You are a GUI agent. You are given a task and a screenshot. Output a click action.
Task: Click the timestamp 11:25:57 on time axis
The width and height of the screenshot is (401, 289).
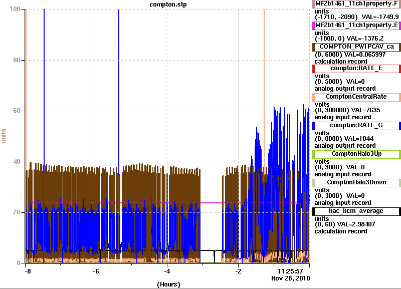tap(290, 271)
